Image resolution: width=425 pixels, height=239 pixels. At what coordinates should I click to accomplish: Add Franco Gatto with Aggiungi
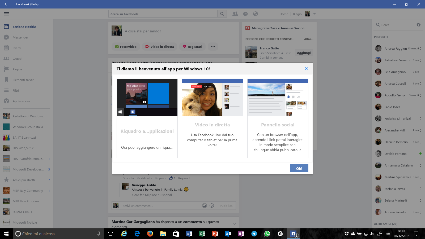click(x=304, y=53)
